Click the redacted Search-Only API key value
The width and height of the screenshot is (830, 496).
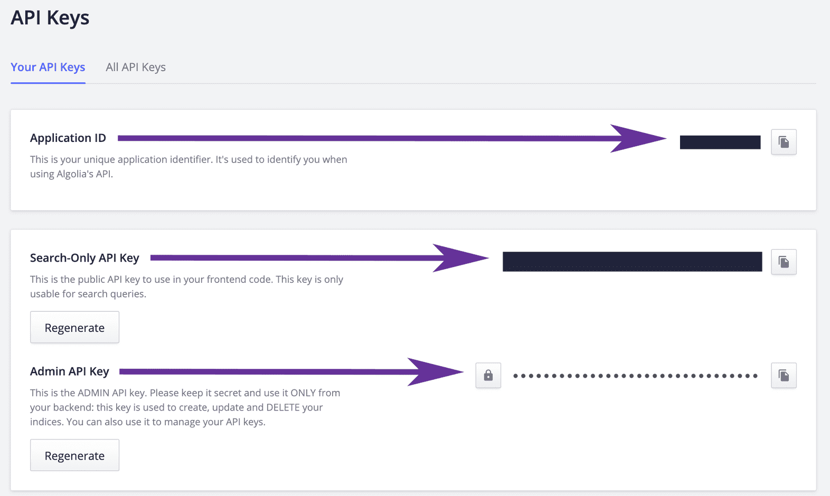(632, 262)
